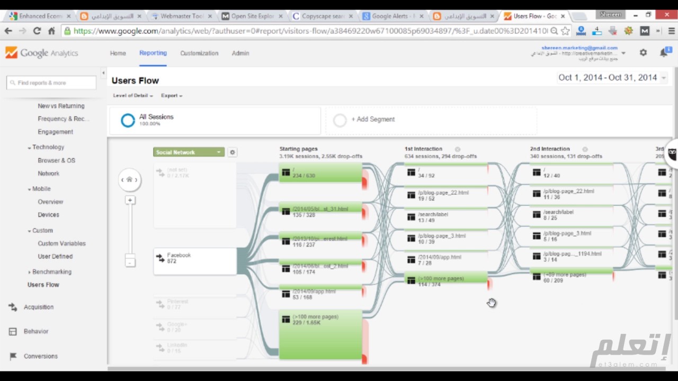
Task: Click the Facebook 872 source node
Action: [195, 261]
